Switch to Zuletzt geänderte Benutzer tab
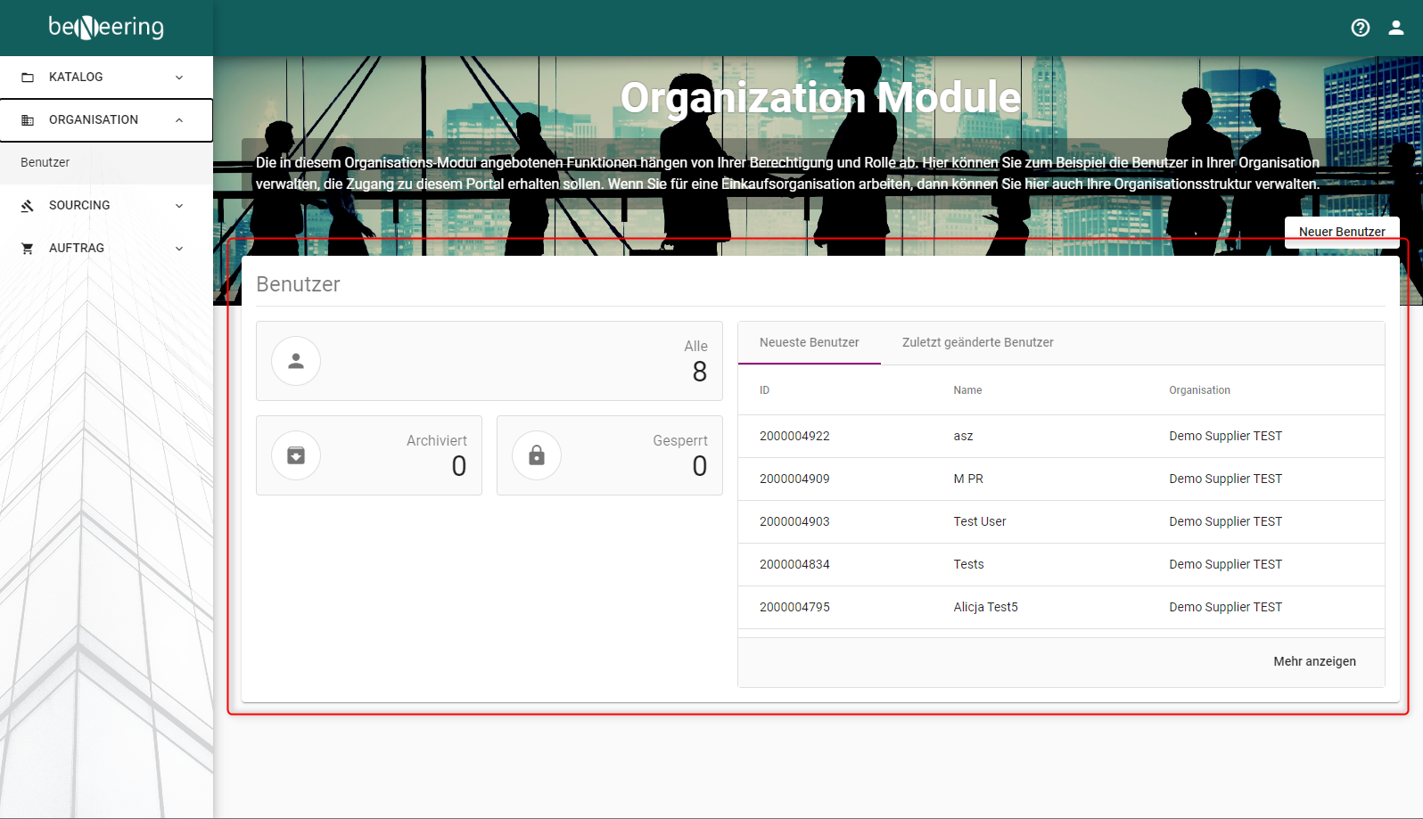 click(x=977, y=342)
